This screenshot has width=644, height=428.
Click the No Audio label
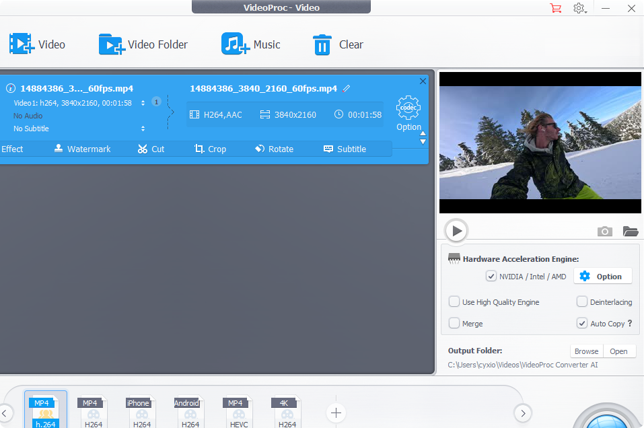click(x=28, y=116)
